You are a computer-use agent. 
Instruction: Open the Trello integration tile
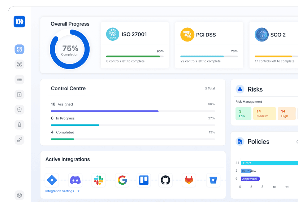pos(144,180)
